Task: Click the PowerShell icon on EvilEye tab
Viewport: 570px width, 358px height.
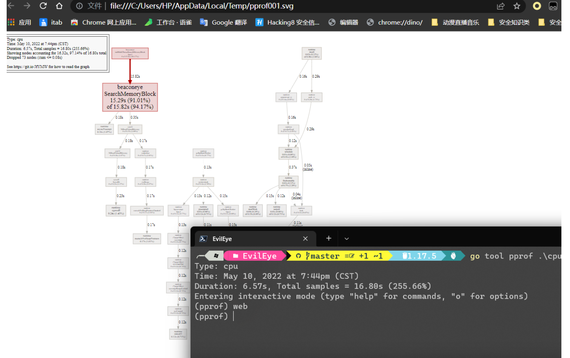Action: tap(203, 239)
